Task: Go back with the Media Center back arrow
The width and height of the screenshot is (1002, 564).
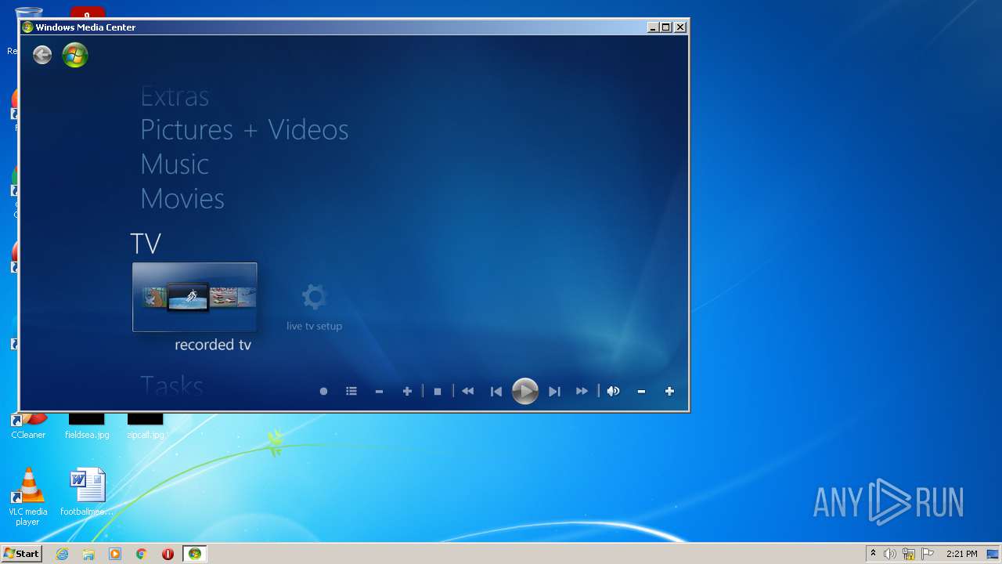Action: (42, 55)
